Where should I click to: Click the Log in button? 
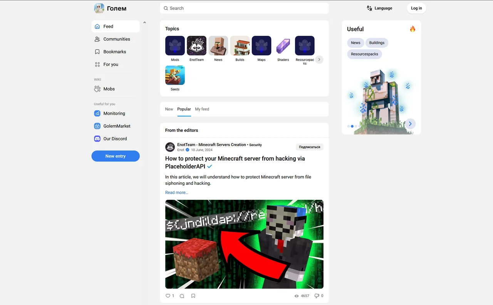tap(416, 8)
